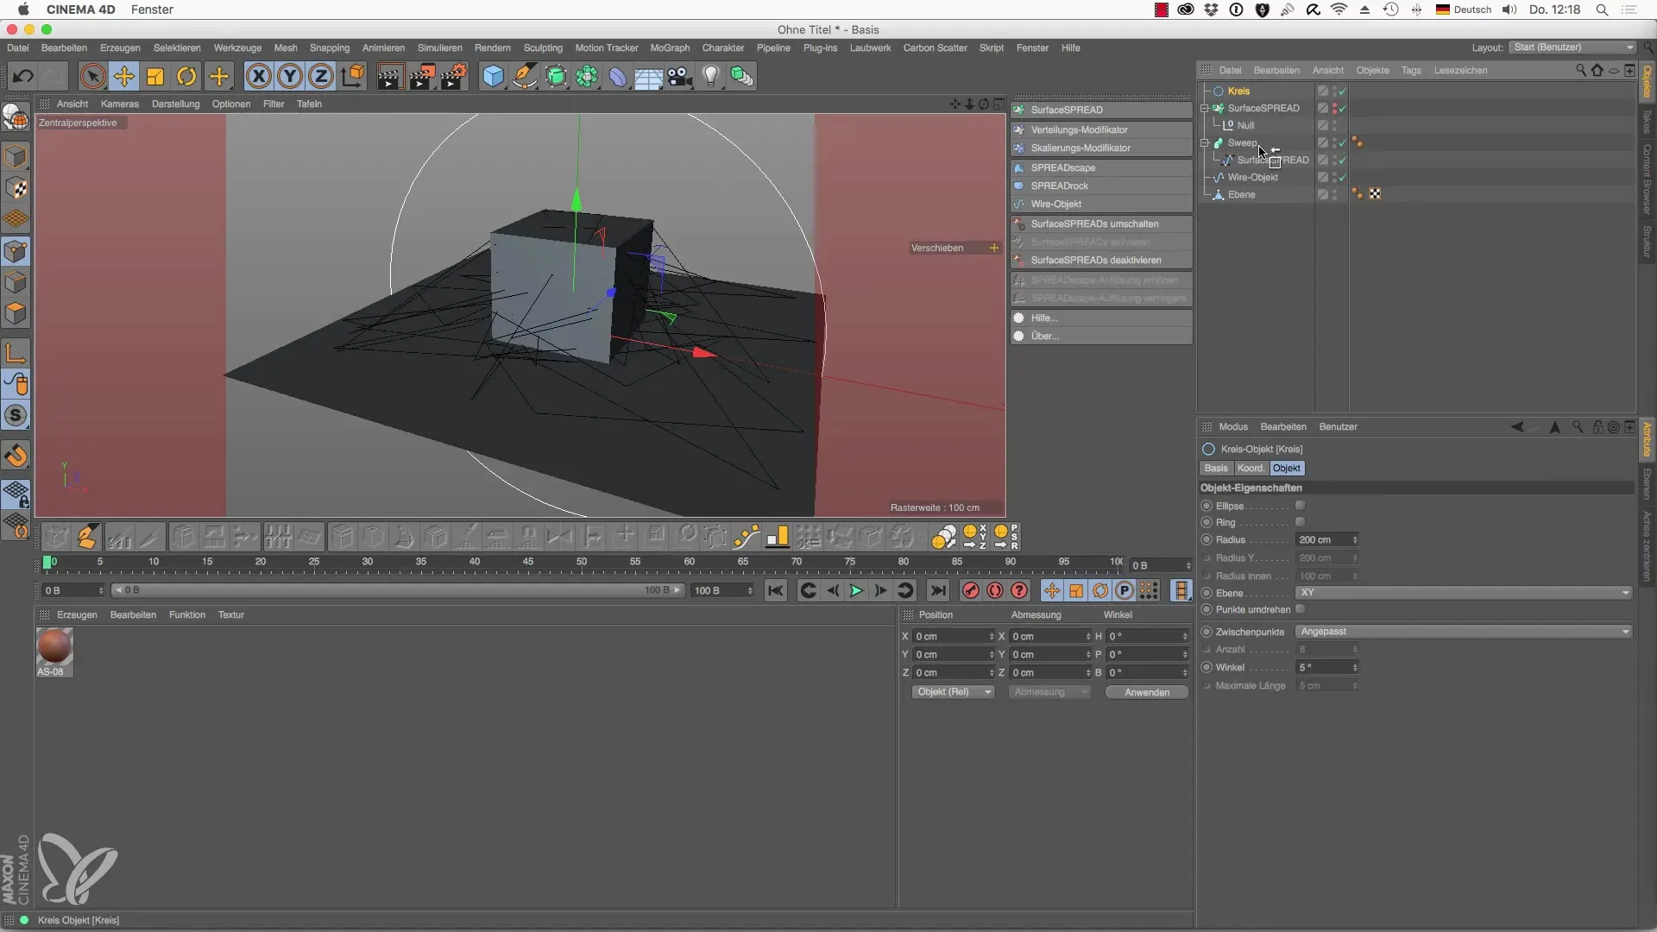Viewport: 1657px width, 932px height.
Task: Enable the Texture mode icon in left sidebar
Action: click(16, 188)
